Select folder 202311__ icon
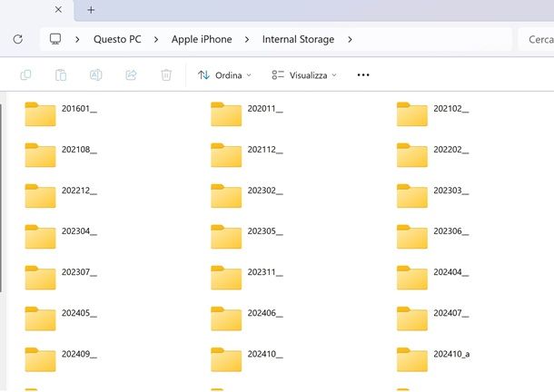 point(226,278)
